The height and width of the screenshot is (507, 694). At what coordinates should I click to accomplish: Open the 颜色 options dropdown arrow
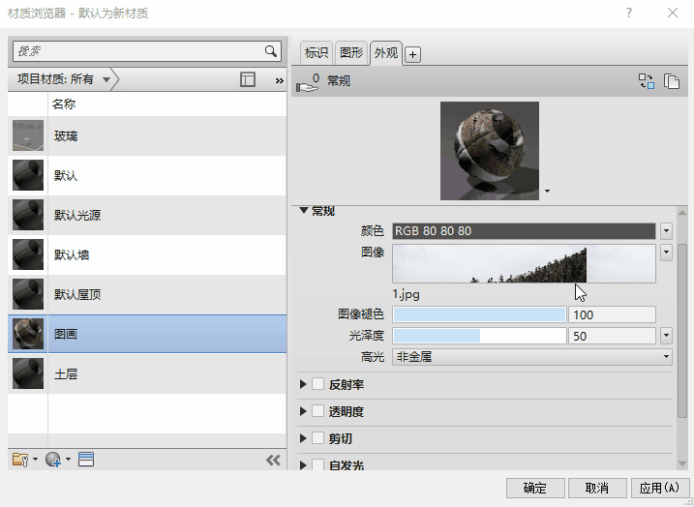point(666,231)
